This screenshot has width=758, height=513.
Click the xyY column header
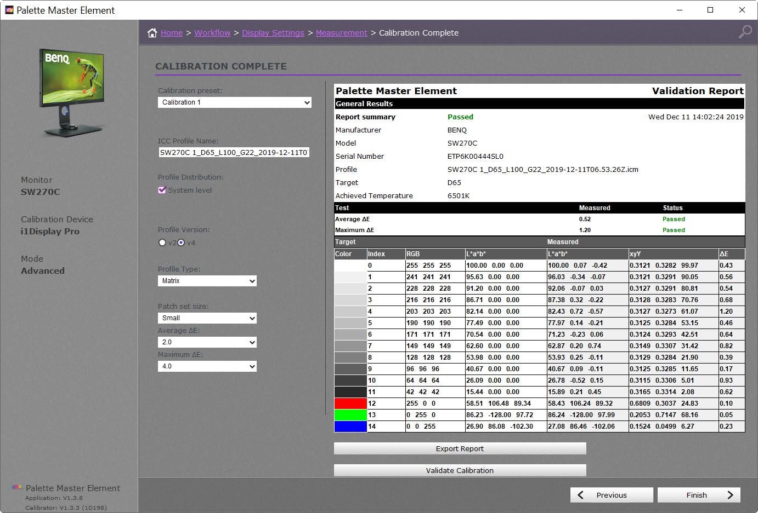click(674, 254)
